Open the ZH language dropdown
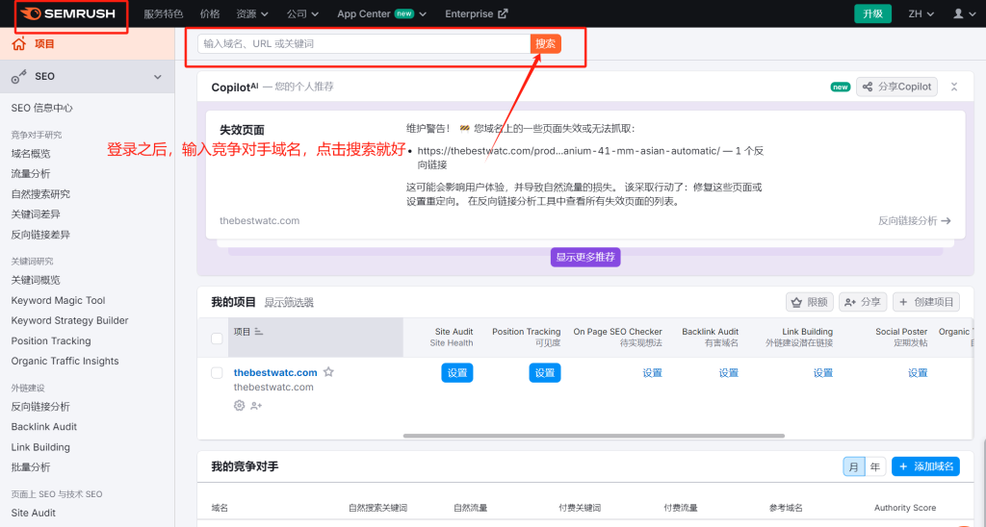 point(920,14)
